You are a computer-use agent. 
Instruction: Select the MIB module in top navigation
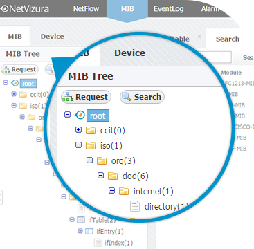tap(127, 9)
